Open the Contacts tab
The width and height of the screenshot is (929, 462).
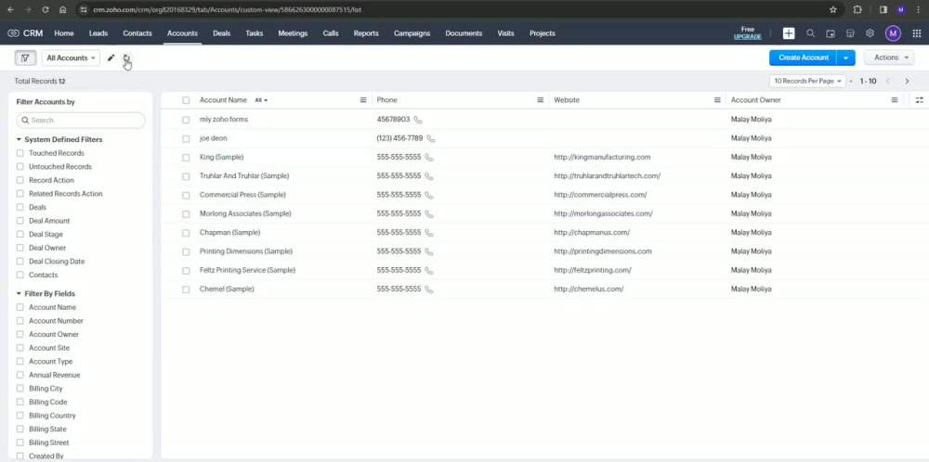(137, 33)
